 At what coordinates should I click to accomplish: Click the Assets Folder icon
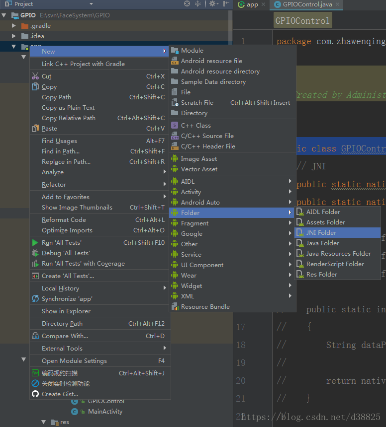click(x=300, y=222)
